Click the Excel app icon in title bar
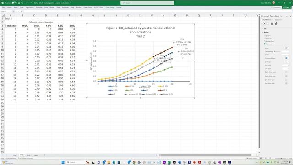 tap(2, 3)
